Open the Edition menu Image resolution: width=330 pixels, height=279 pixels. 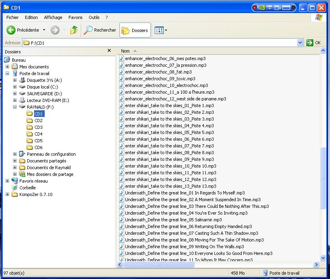click(x=31, y=17)
